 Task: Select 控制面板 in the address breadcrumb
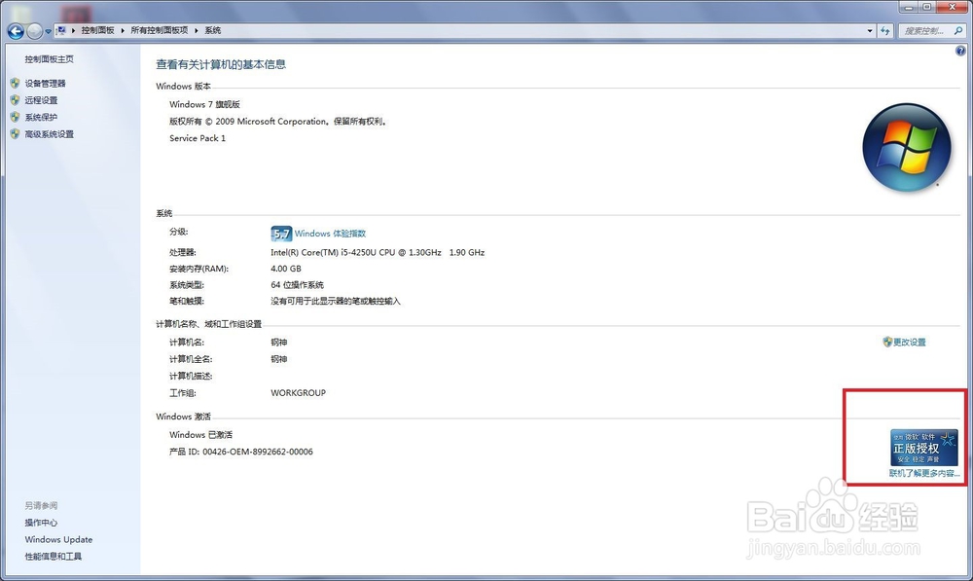[x=97, y=30]
